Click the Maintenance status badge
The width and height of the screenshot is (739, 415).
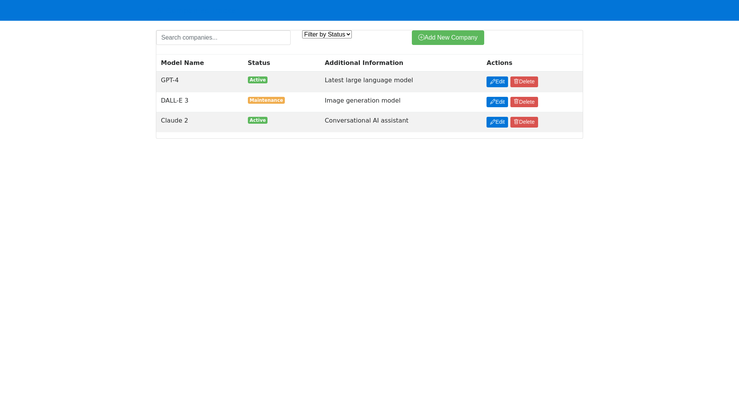[266, 100]
